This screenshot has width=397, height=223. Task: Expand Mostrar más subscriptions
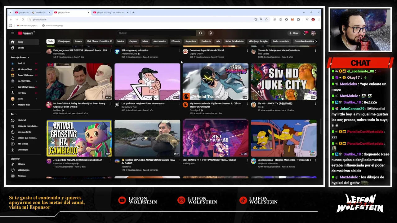(25, 105)
